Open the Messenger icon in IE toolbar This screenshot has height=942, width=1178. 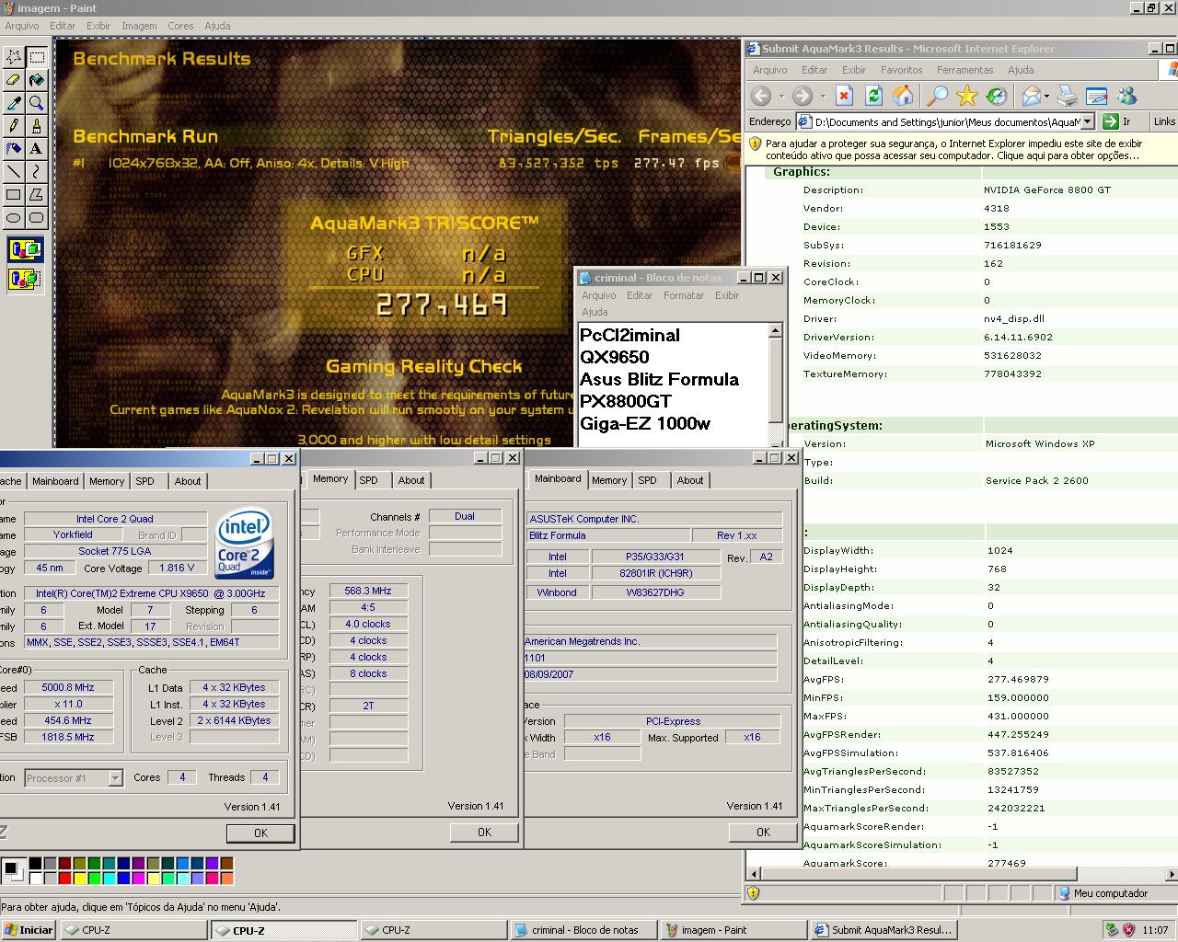(x=1126, y=96)
